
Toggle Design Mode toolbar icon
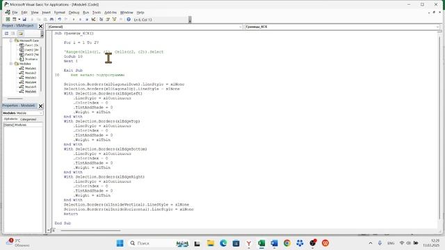click(93, 19)
